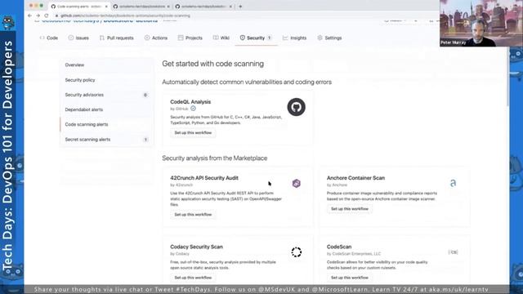Click the Wiki book icon
Image resolution: width=523 pixels, height=294 pixels.
click(x=216, y=38)
